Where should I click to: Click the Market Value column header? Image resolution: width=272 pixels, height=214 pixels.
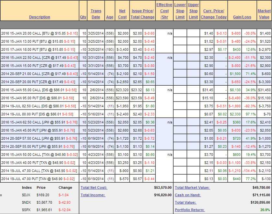tap(264, 14)
